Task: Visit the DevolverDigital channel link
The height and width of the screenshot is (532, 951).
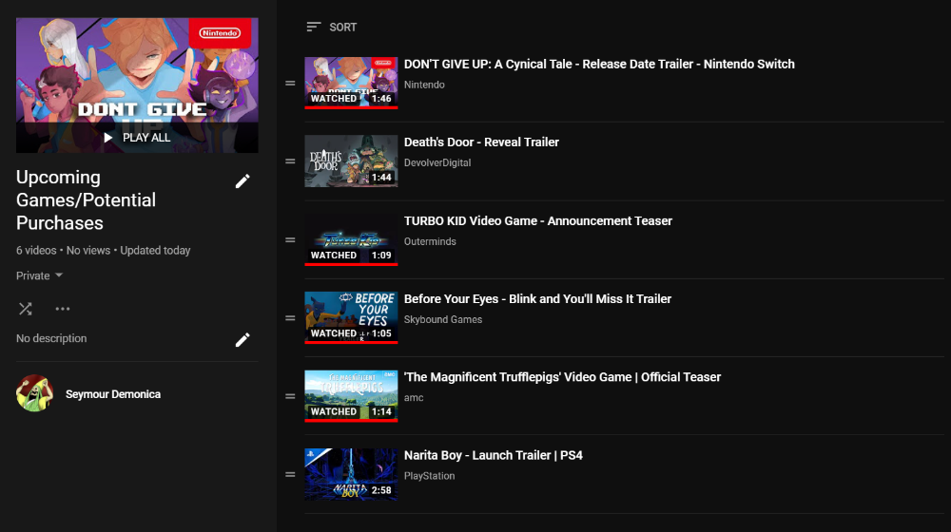Action: (437, 163)
